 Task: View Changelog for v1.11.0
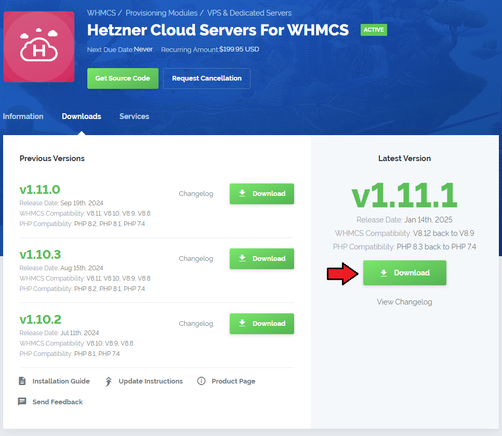click(196, 194)
